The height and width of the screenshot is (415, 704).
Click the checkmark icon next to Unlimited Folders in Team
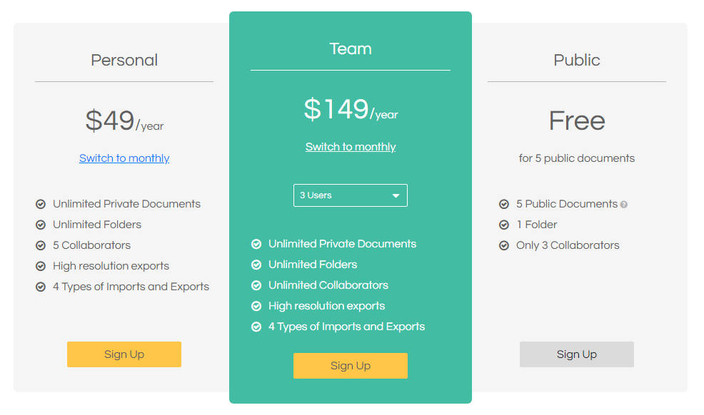pos(256,265)
